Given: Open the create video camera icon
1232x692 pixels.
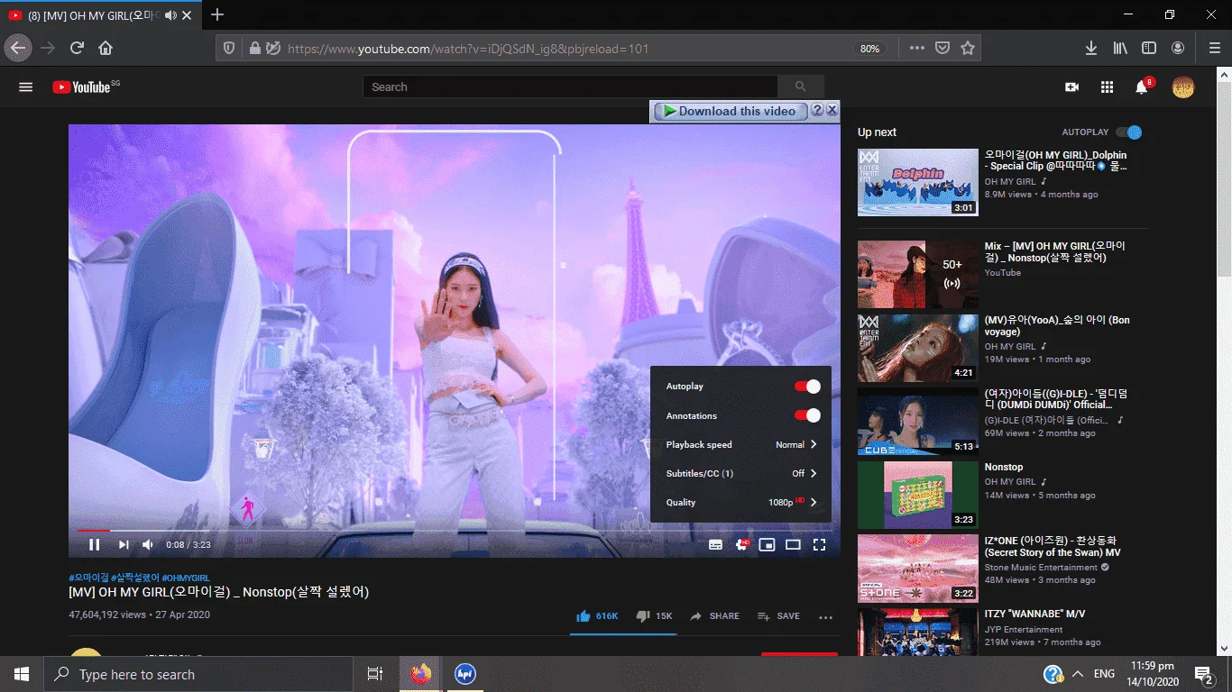Looking at the screenshot, I should point(1071,87).
